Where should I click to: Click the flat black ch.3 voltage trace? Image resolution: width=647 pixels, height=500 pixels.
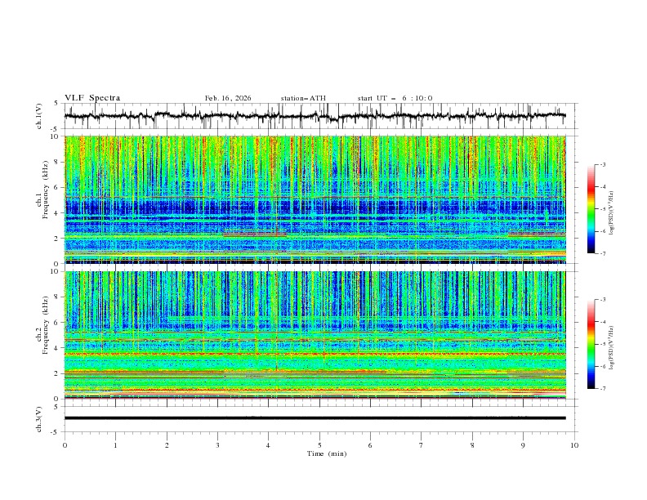coord(315,418)
